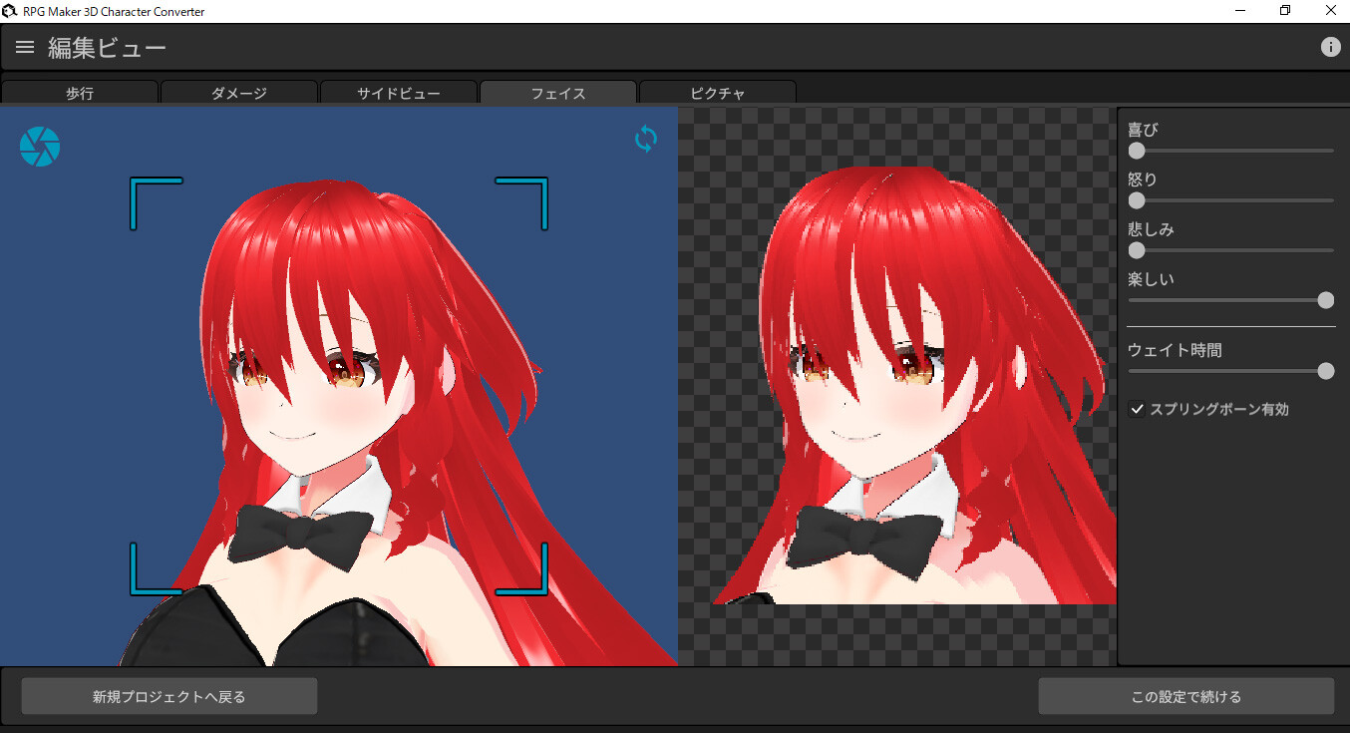Adjust the 怒り slider
This screenshot has height=733, width=1350.
pyautogui.click(x=1136, y=200)
